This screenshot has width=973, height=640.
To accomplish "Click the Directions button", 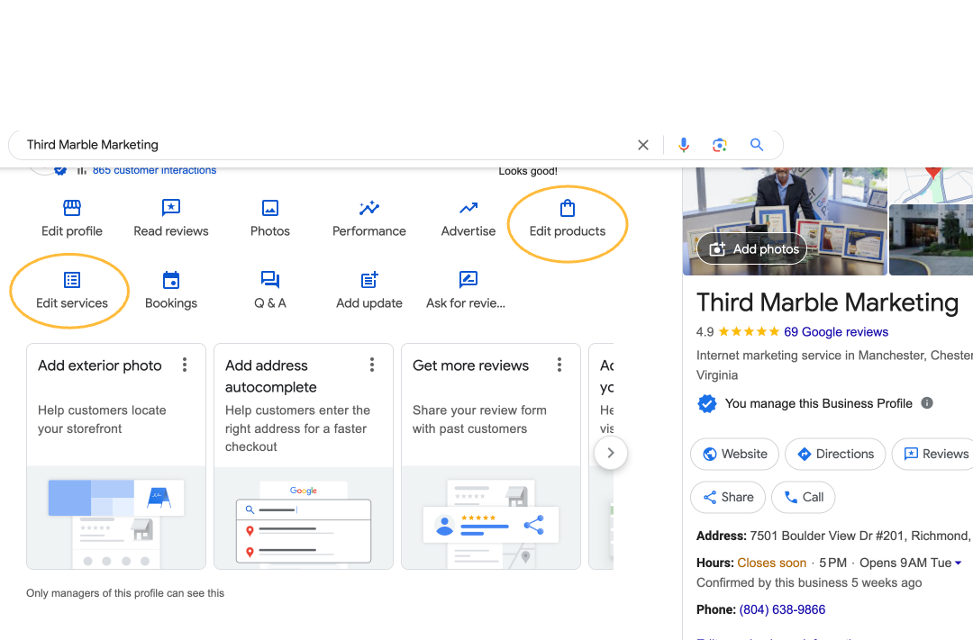I will coord(835,454).
